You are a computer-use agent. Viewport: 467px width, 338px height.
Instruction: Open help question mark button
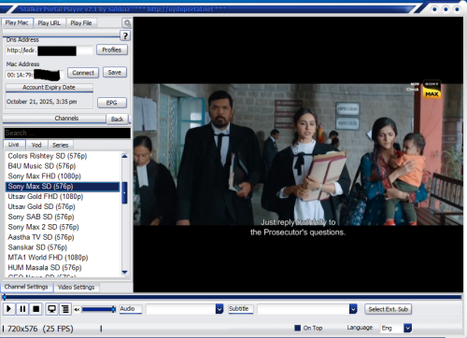(x=125, y=35)
